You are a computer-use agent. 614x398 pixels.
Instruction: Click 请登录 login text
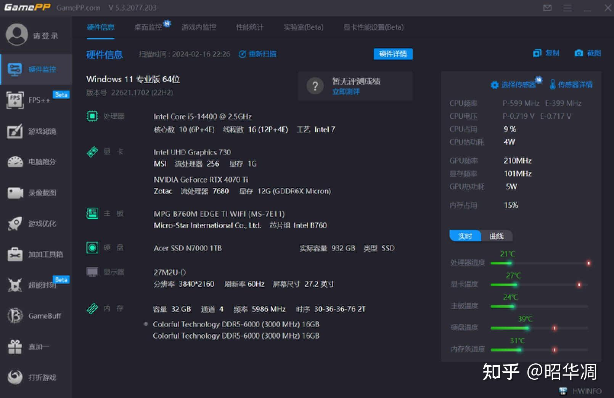[x=45, y=35]
